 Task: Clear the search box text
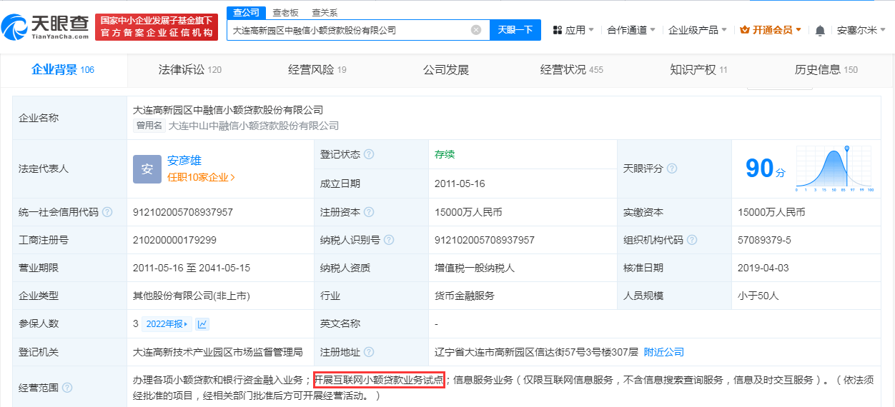pos(476,30)
